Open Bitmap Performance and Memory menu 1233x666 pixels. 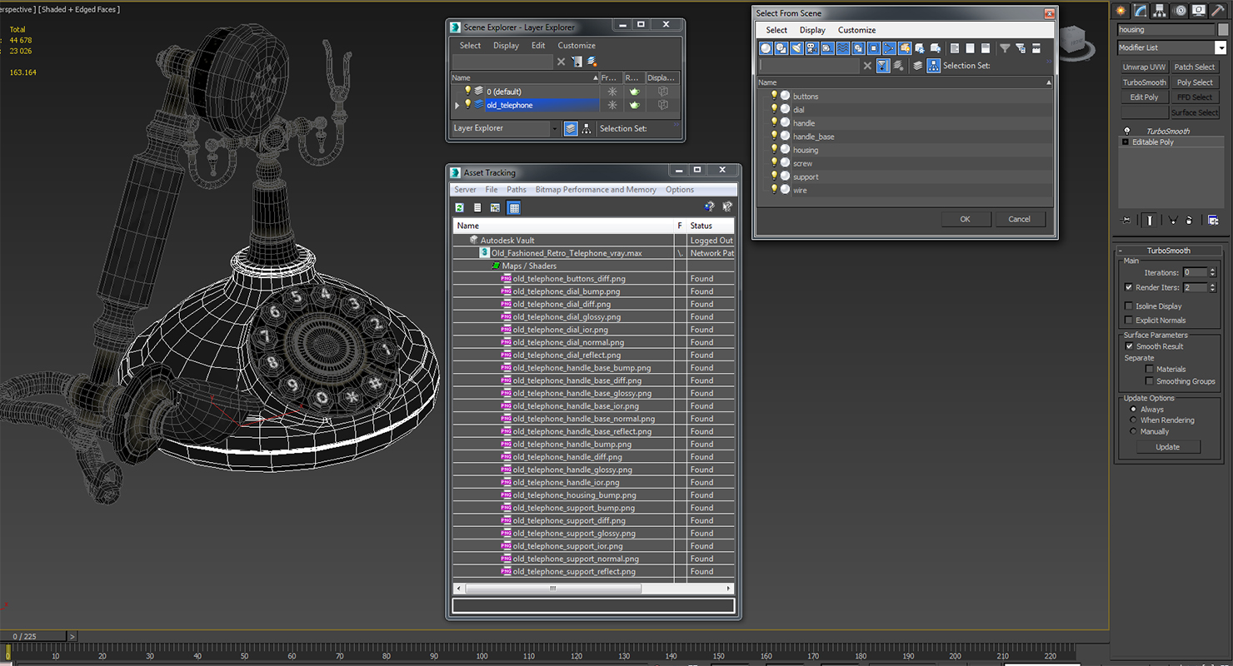596,190
